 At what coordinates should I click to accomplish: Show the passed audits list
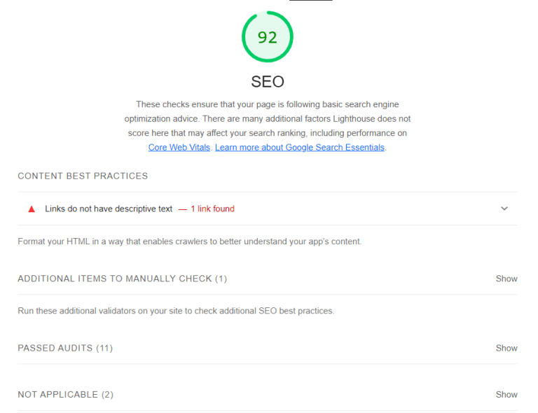[506, 348]
